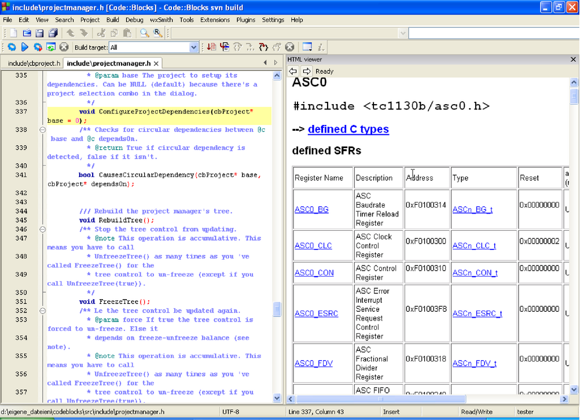Rebuild the project with green arrows icon
The width and height of the screenshot is (580, 420).
coord(51,47)
